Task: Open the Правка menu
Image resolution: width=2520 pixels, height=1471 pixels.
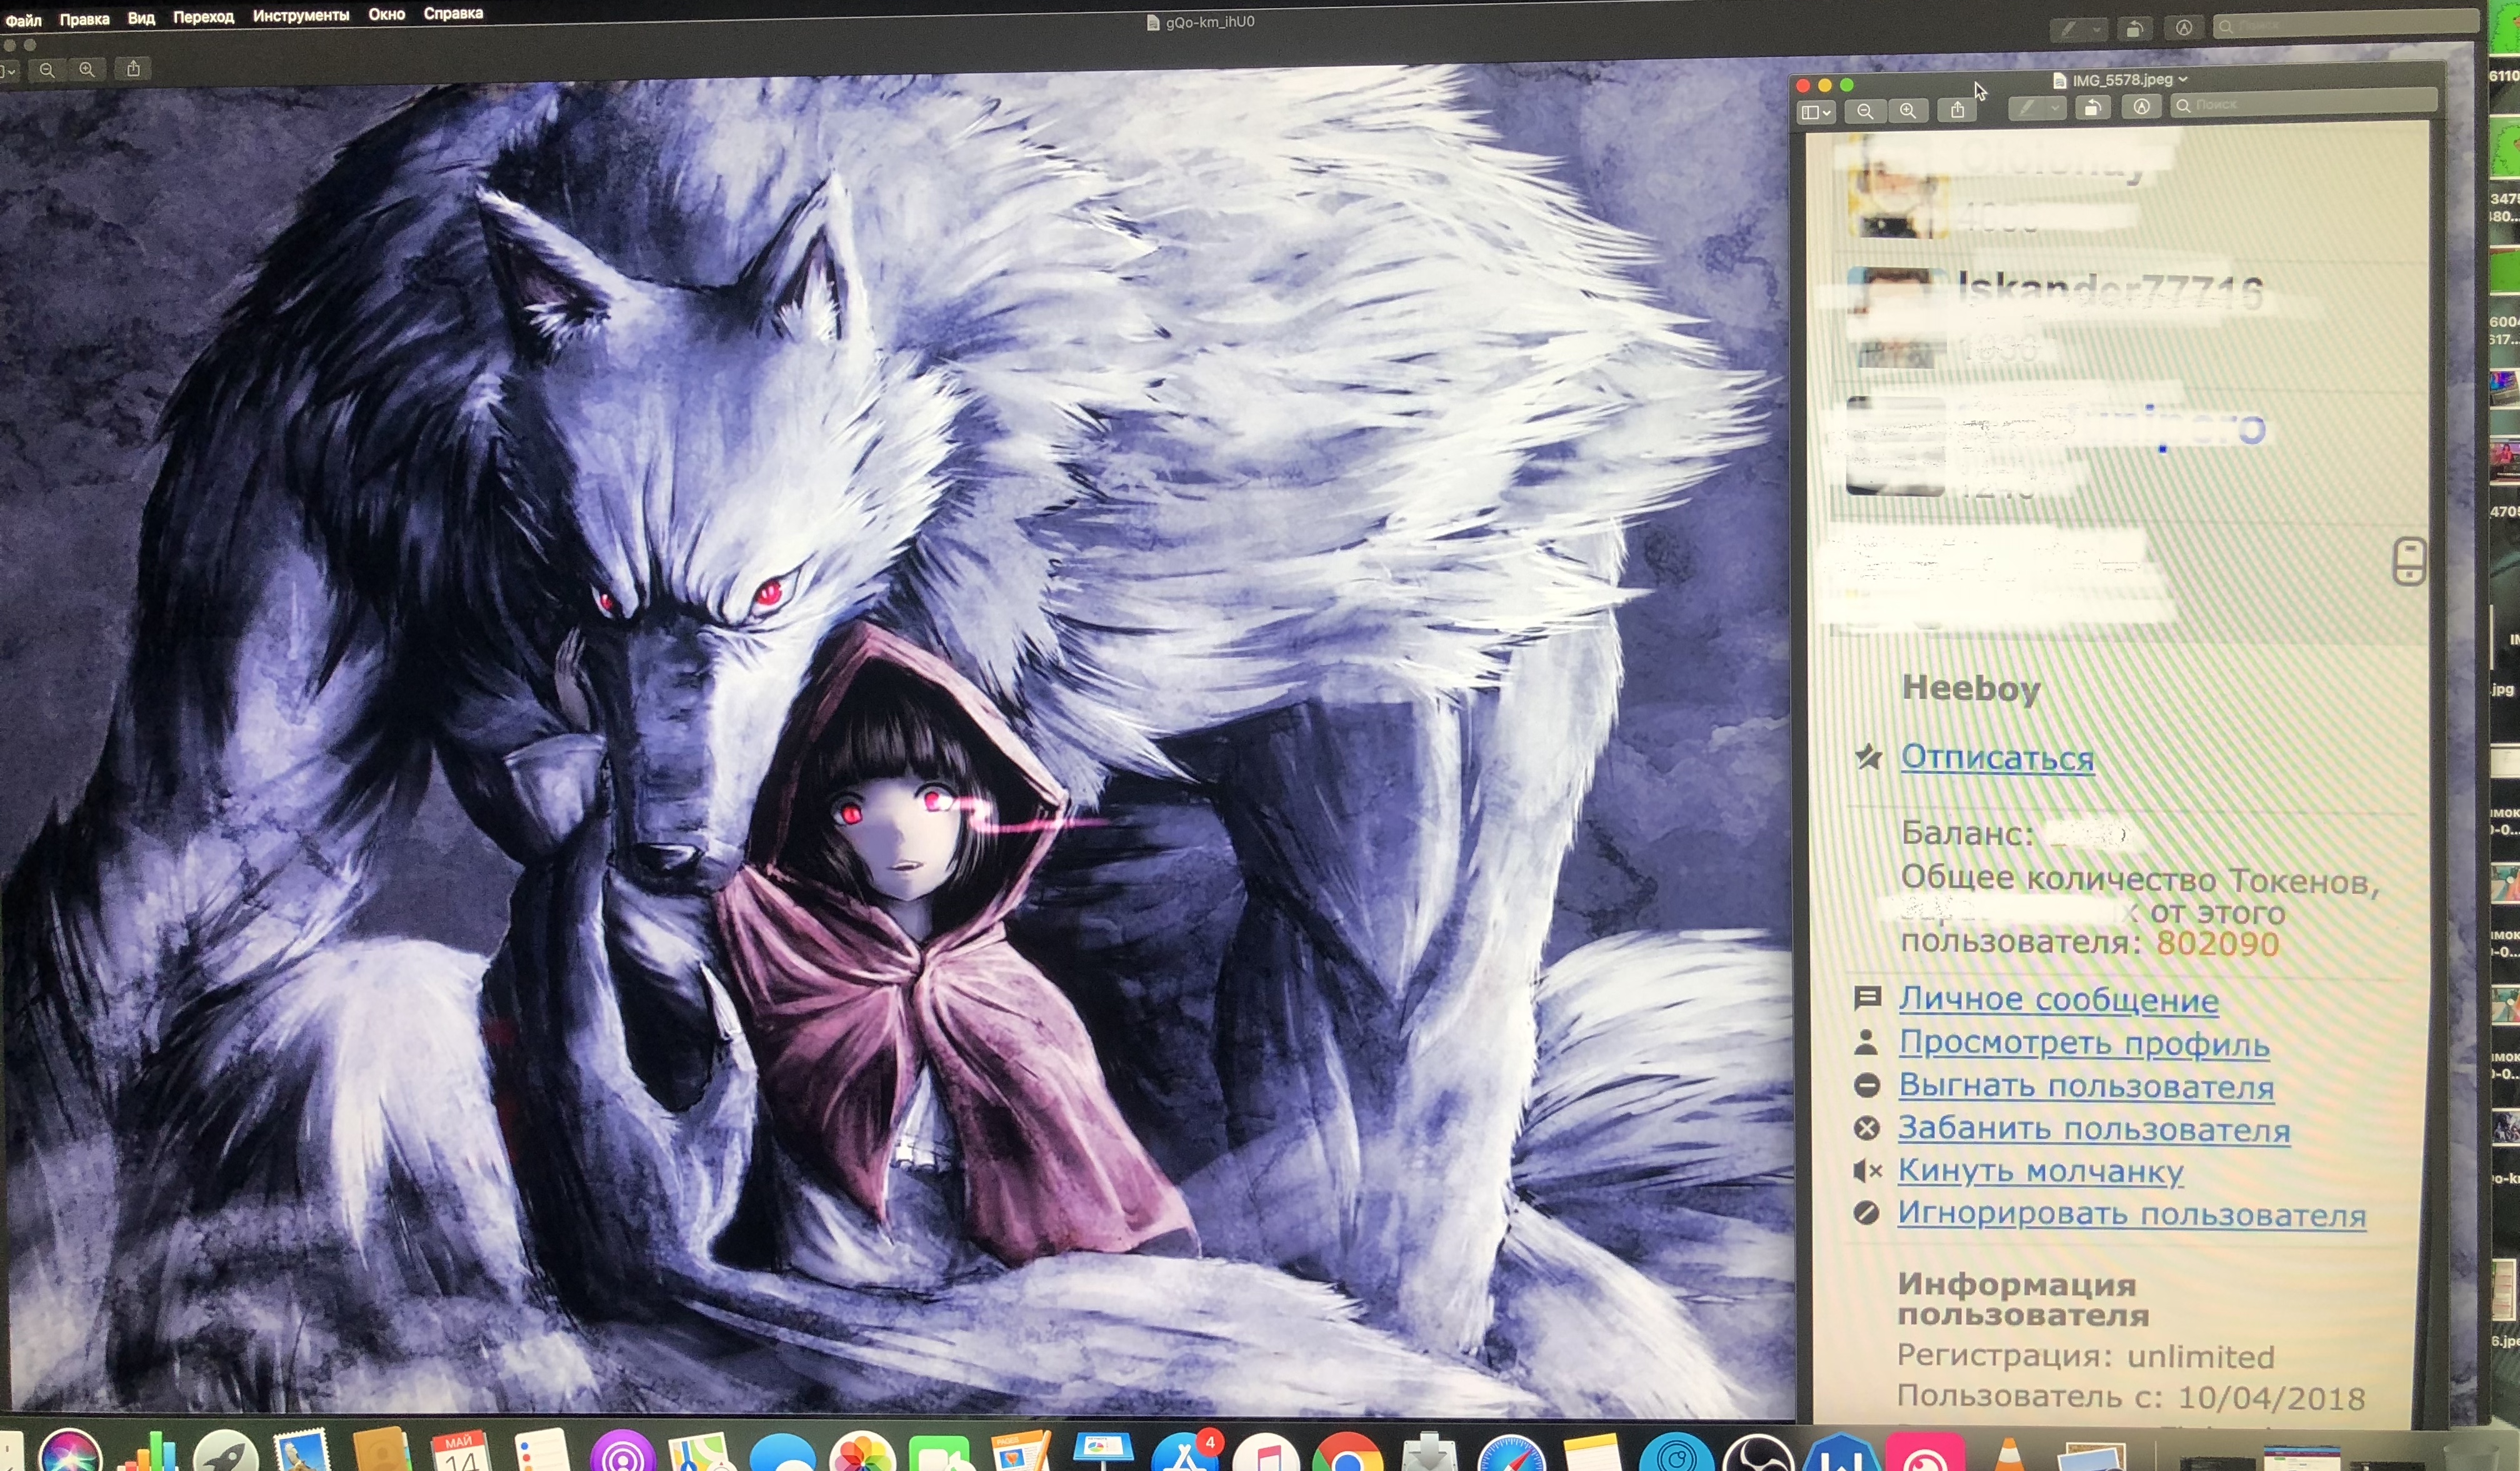Action: (84, 19)
